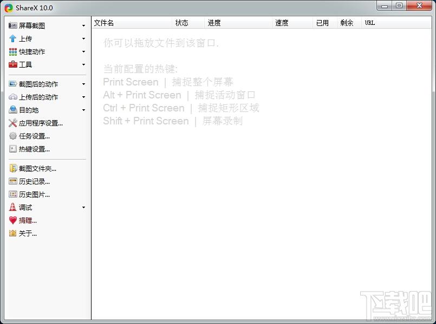436x324 pixels.
Task: Click the gear icon for 任务设置
Action: (13, 136)
